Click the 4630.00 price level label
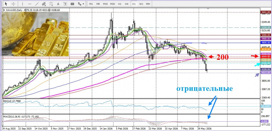This screenshot has width=272, height=131. 266,50
